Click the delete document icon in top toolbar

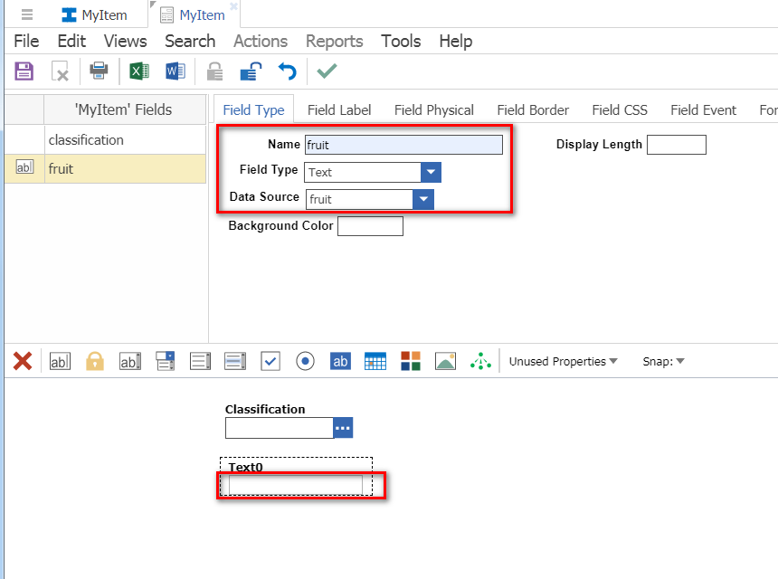tap(60, 71)
